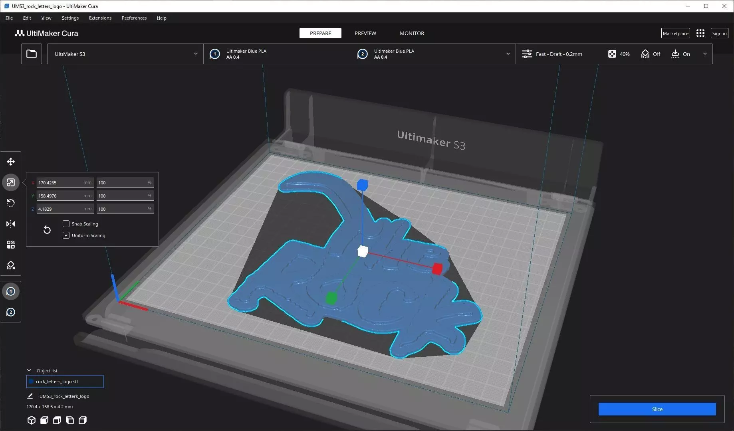Click the Fast - Draft - 0.2mm profile text
The height and width of the screenshot is (431, 734).
click(559, 54)
